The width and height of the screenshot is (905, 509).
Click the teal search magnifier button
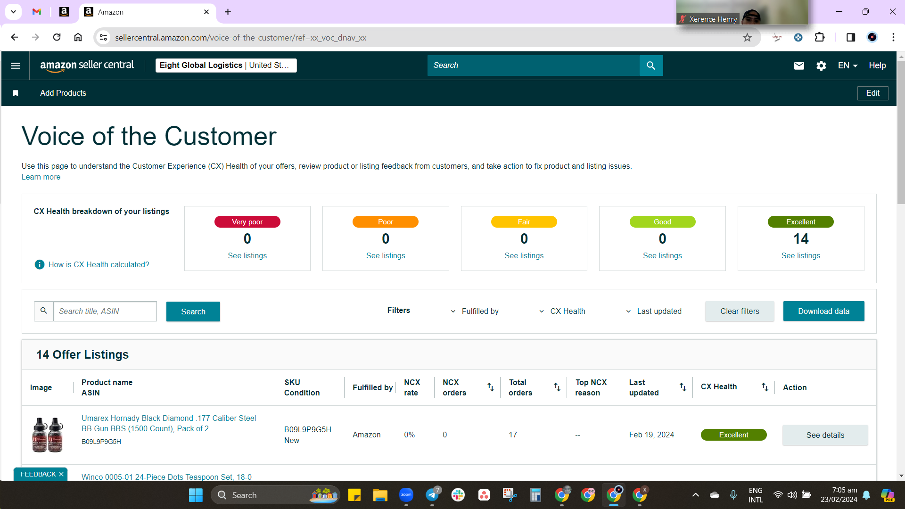651,66
